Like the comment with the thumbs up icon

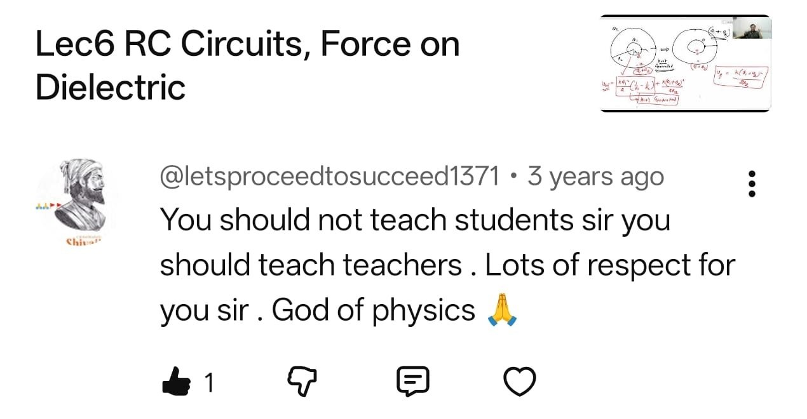(177, 381)
